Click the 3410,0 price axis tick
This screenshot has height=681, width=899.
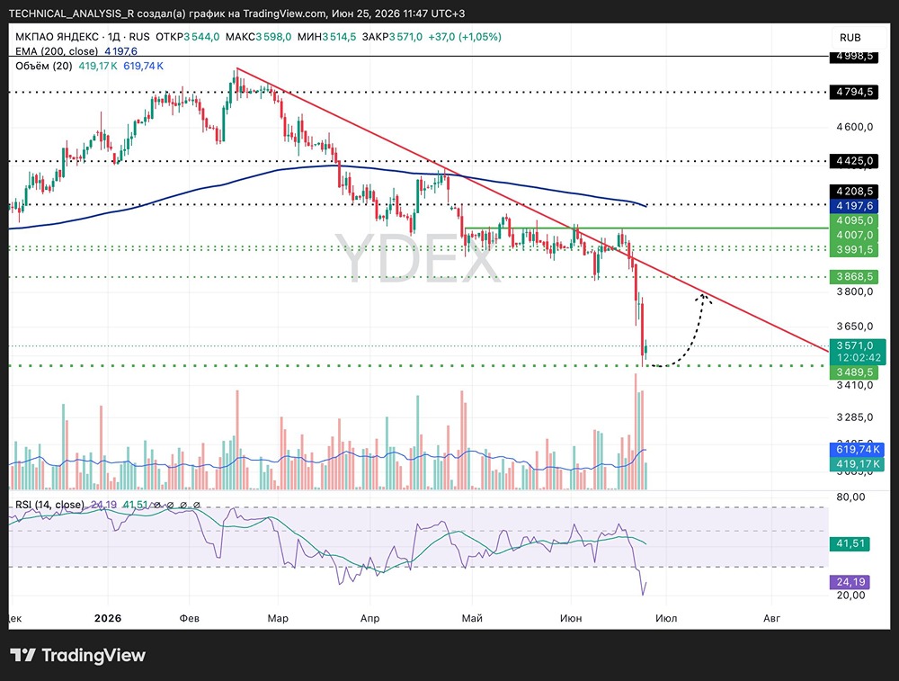click(x=854, y=385)
